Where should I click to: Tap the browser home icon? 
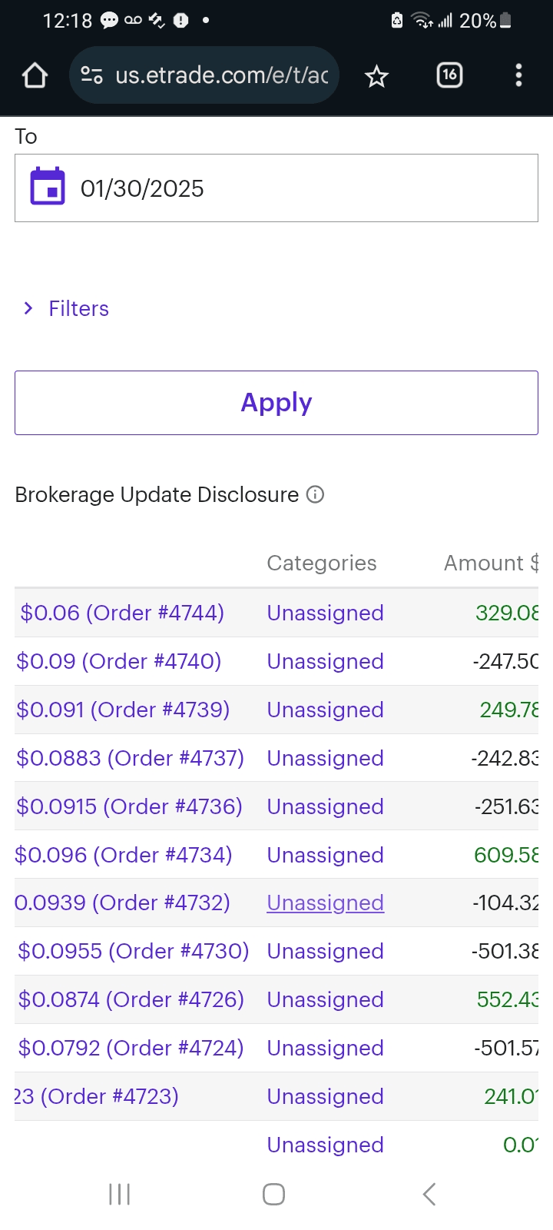tap(35, 75)
